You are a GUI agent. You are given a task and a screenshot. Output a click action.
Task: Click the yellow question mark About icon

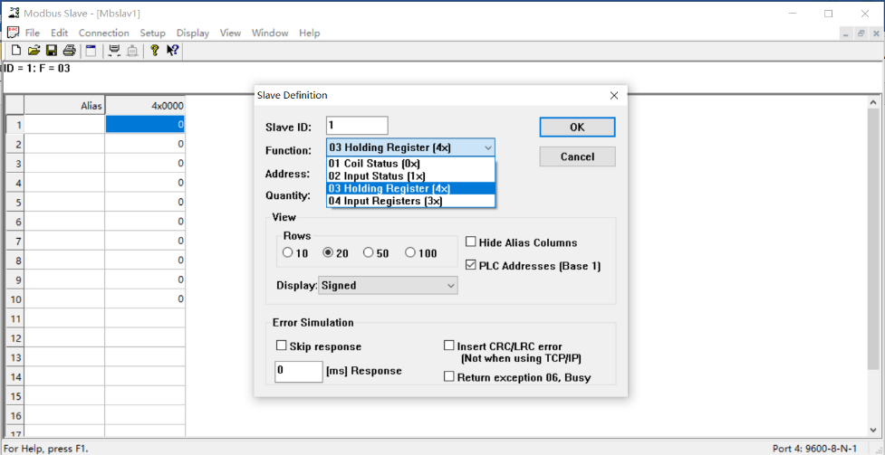[155, 51]
